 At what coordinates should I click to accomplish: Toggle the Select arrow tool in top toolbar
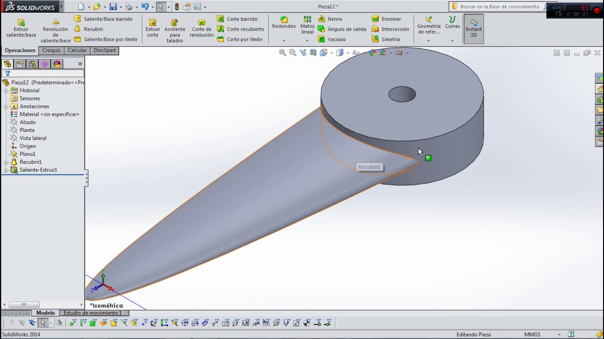(x=161, y=7)
